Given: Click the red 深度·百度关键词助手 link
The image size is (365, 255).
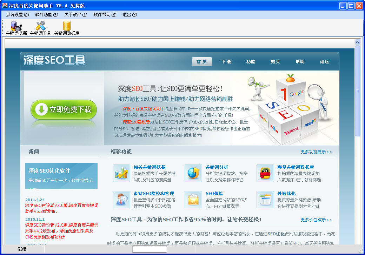Looking at the screenshot, I should [144, 109].
